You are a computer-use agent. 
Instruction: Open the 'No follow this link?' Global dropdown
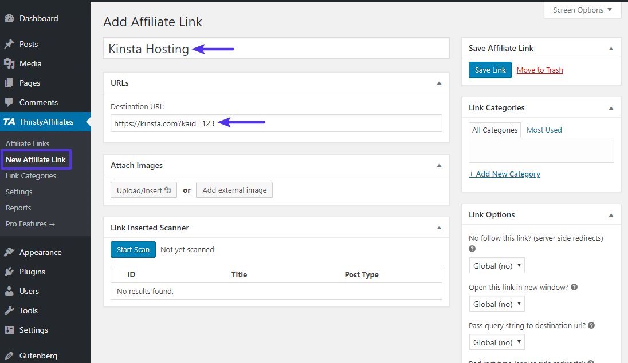click(496, 265)
